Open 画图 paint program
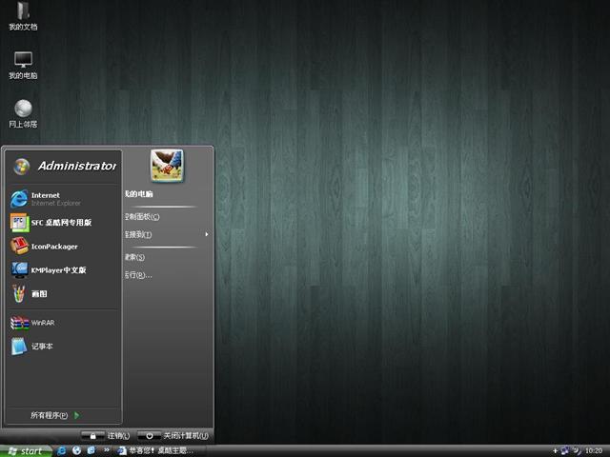The image size is (610, 457). tap(38, 294)
